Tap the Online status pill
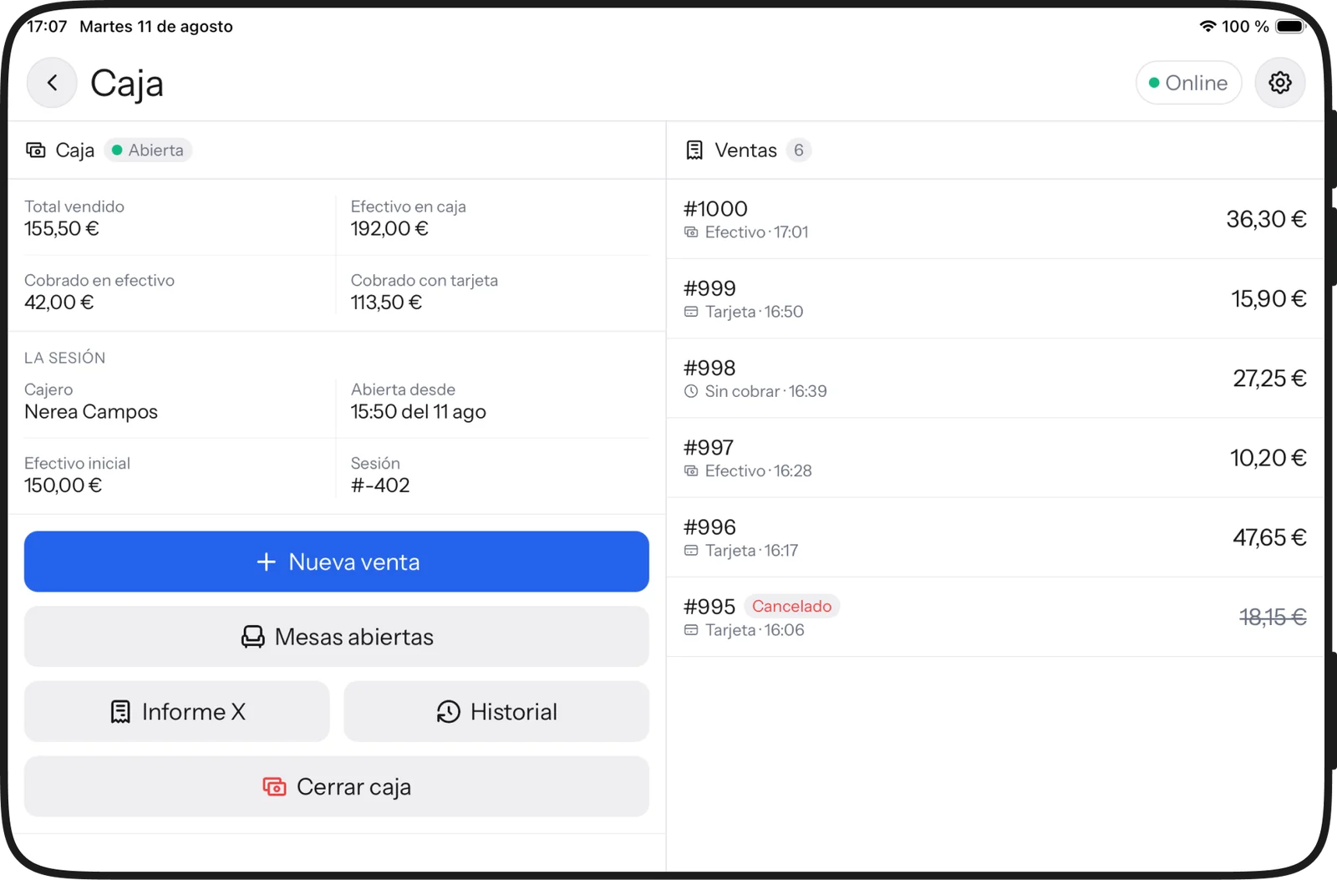Screen dimensions: 1337x880 pyautogui.click(x=1188, y=83)
